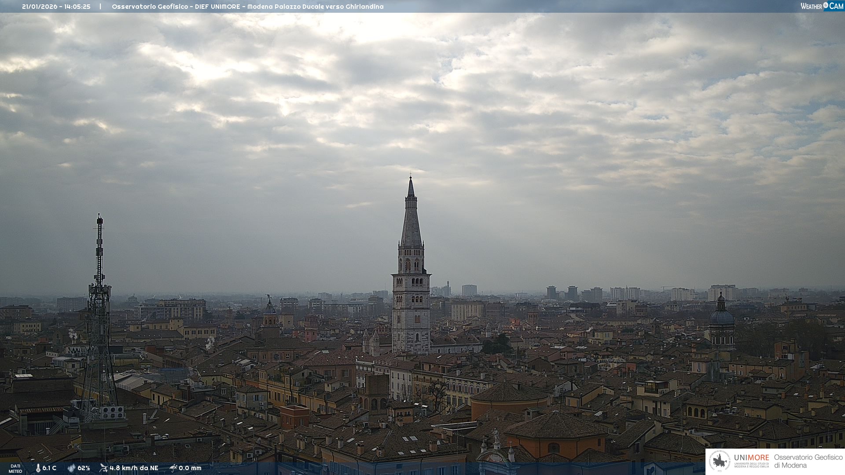
Task: Click the humidity water droplets icon
Action: pos(71,468)
